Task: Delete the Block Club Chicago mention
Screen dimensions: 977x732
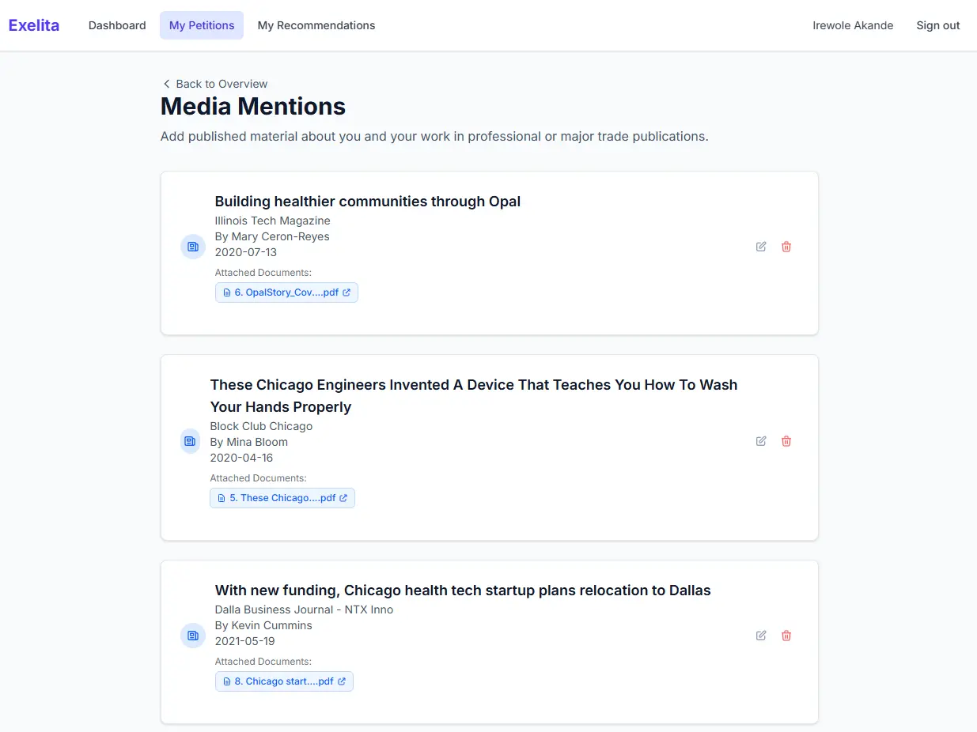Action: coord(786,441)
